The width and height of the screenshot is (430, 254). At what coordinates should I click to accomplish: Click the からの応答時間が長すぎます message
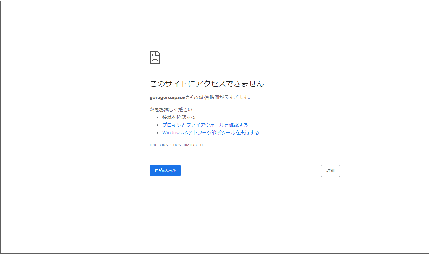coord(218,97)
